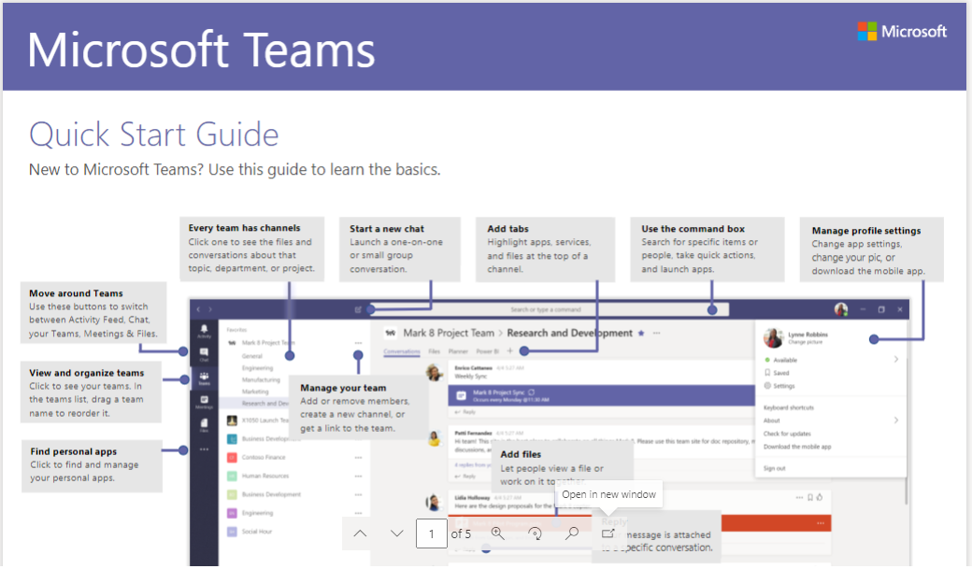Click the favorite star beside Research and Development
Image resolution: width=972 pixels, height=569 pixels.
click(641, 333)
